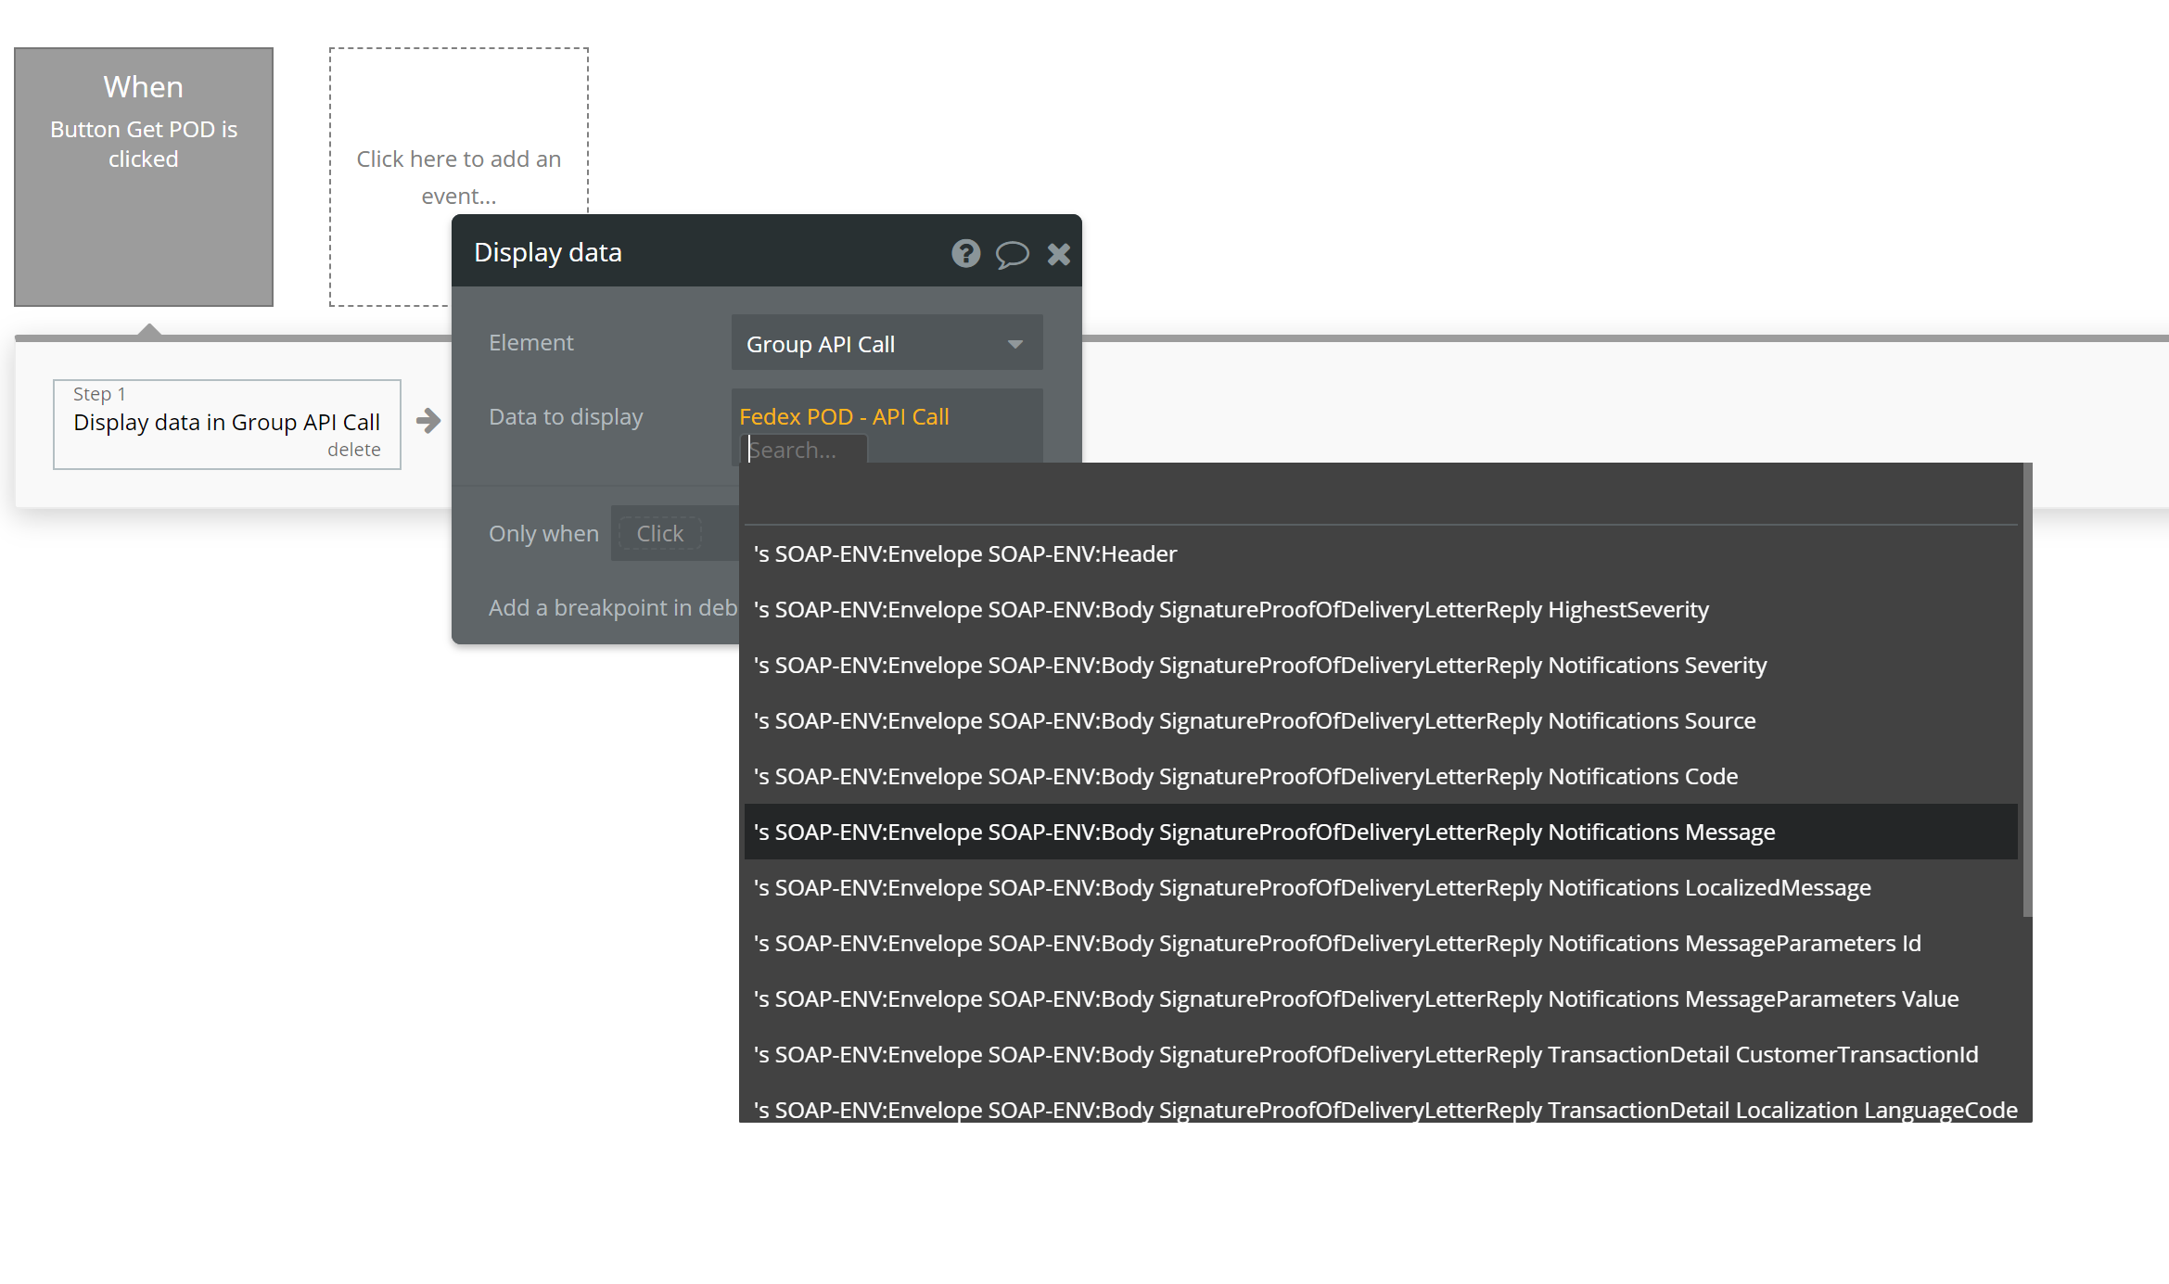Choose the HighestSeverity option
The width and height of the screenshot is (2169, 1284).
(x=1231, y=610)
